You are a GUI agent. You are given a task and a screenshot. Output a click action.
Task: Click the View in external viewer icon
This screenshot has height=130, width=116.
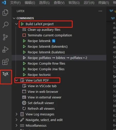(24, 97)
